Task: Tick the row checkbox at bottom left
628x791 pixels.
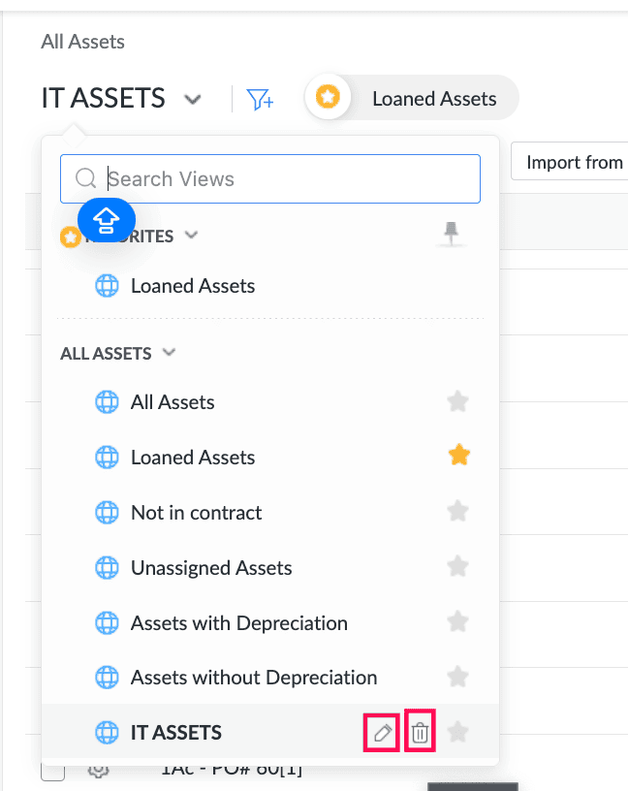Action: [x=53, y=771]
